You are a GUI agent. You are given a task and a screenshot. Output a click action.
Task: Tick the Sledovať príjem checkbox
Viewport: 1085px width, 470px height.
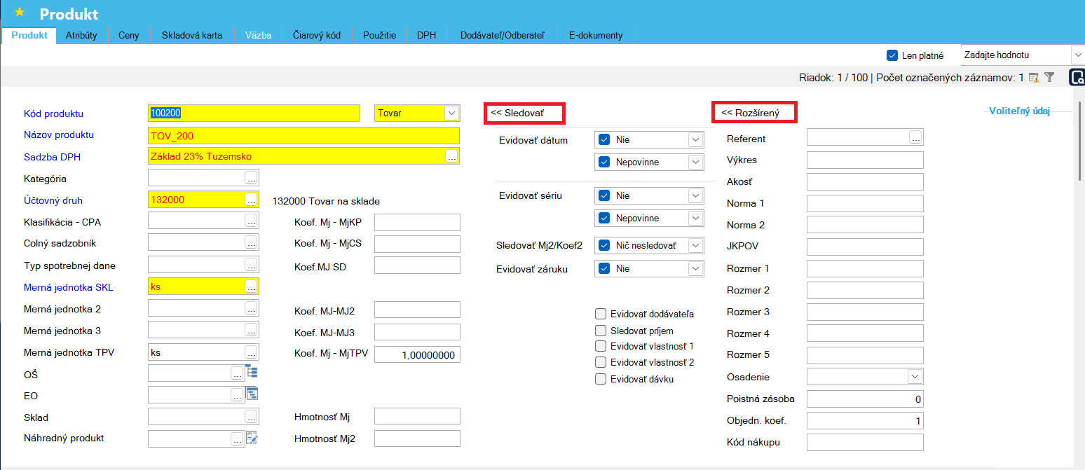pos(600,330)
